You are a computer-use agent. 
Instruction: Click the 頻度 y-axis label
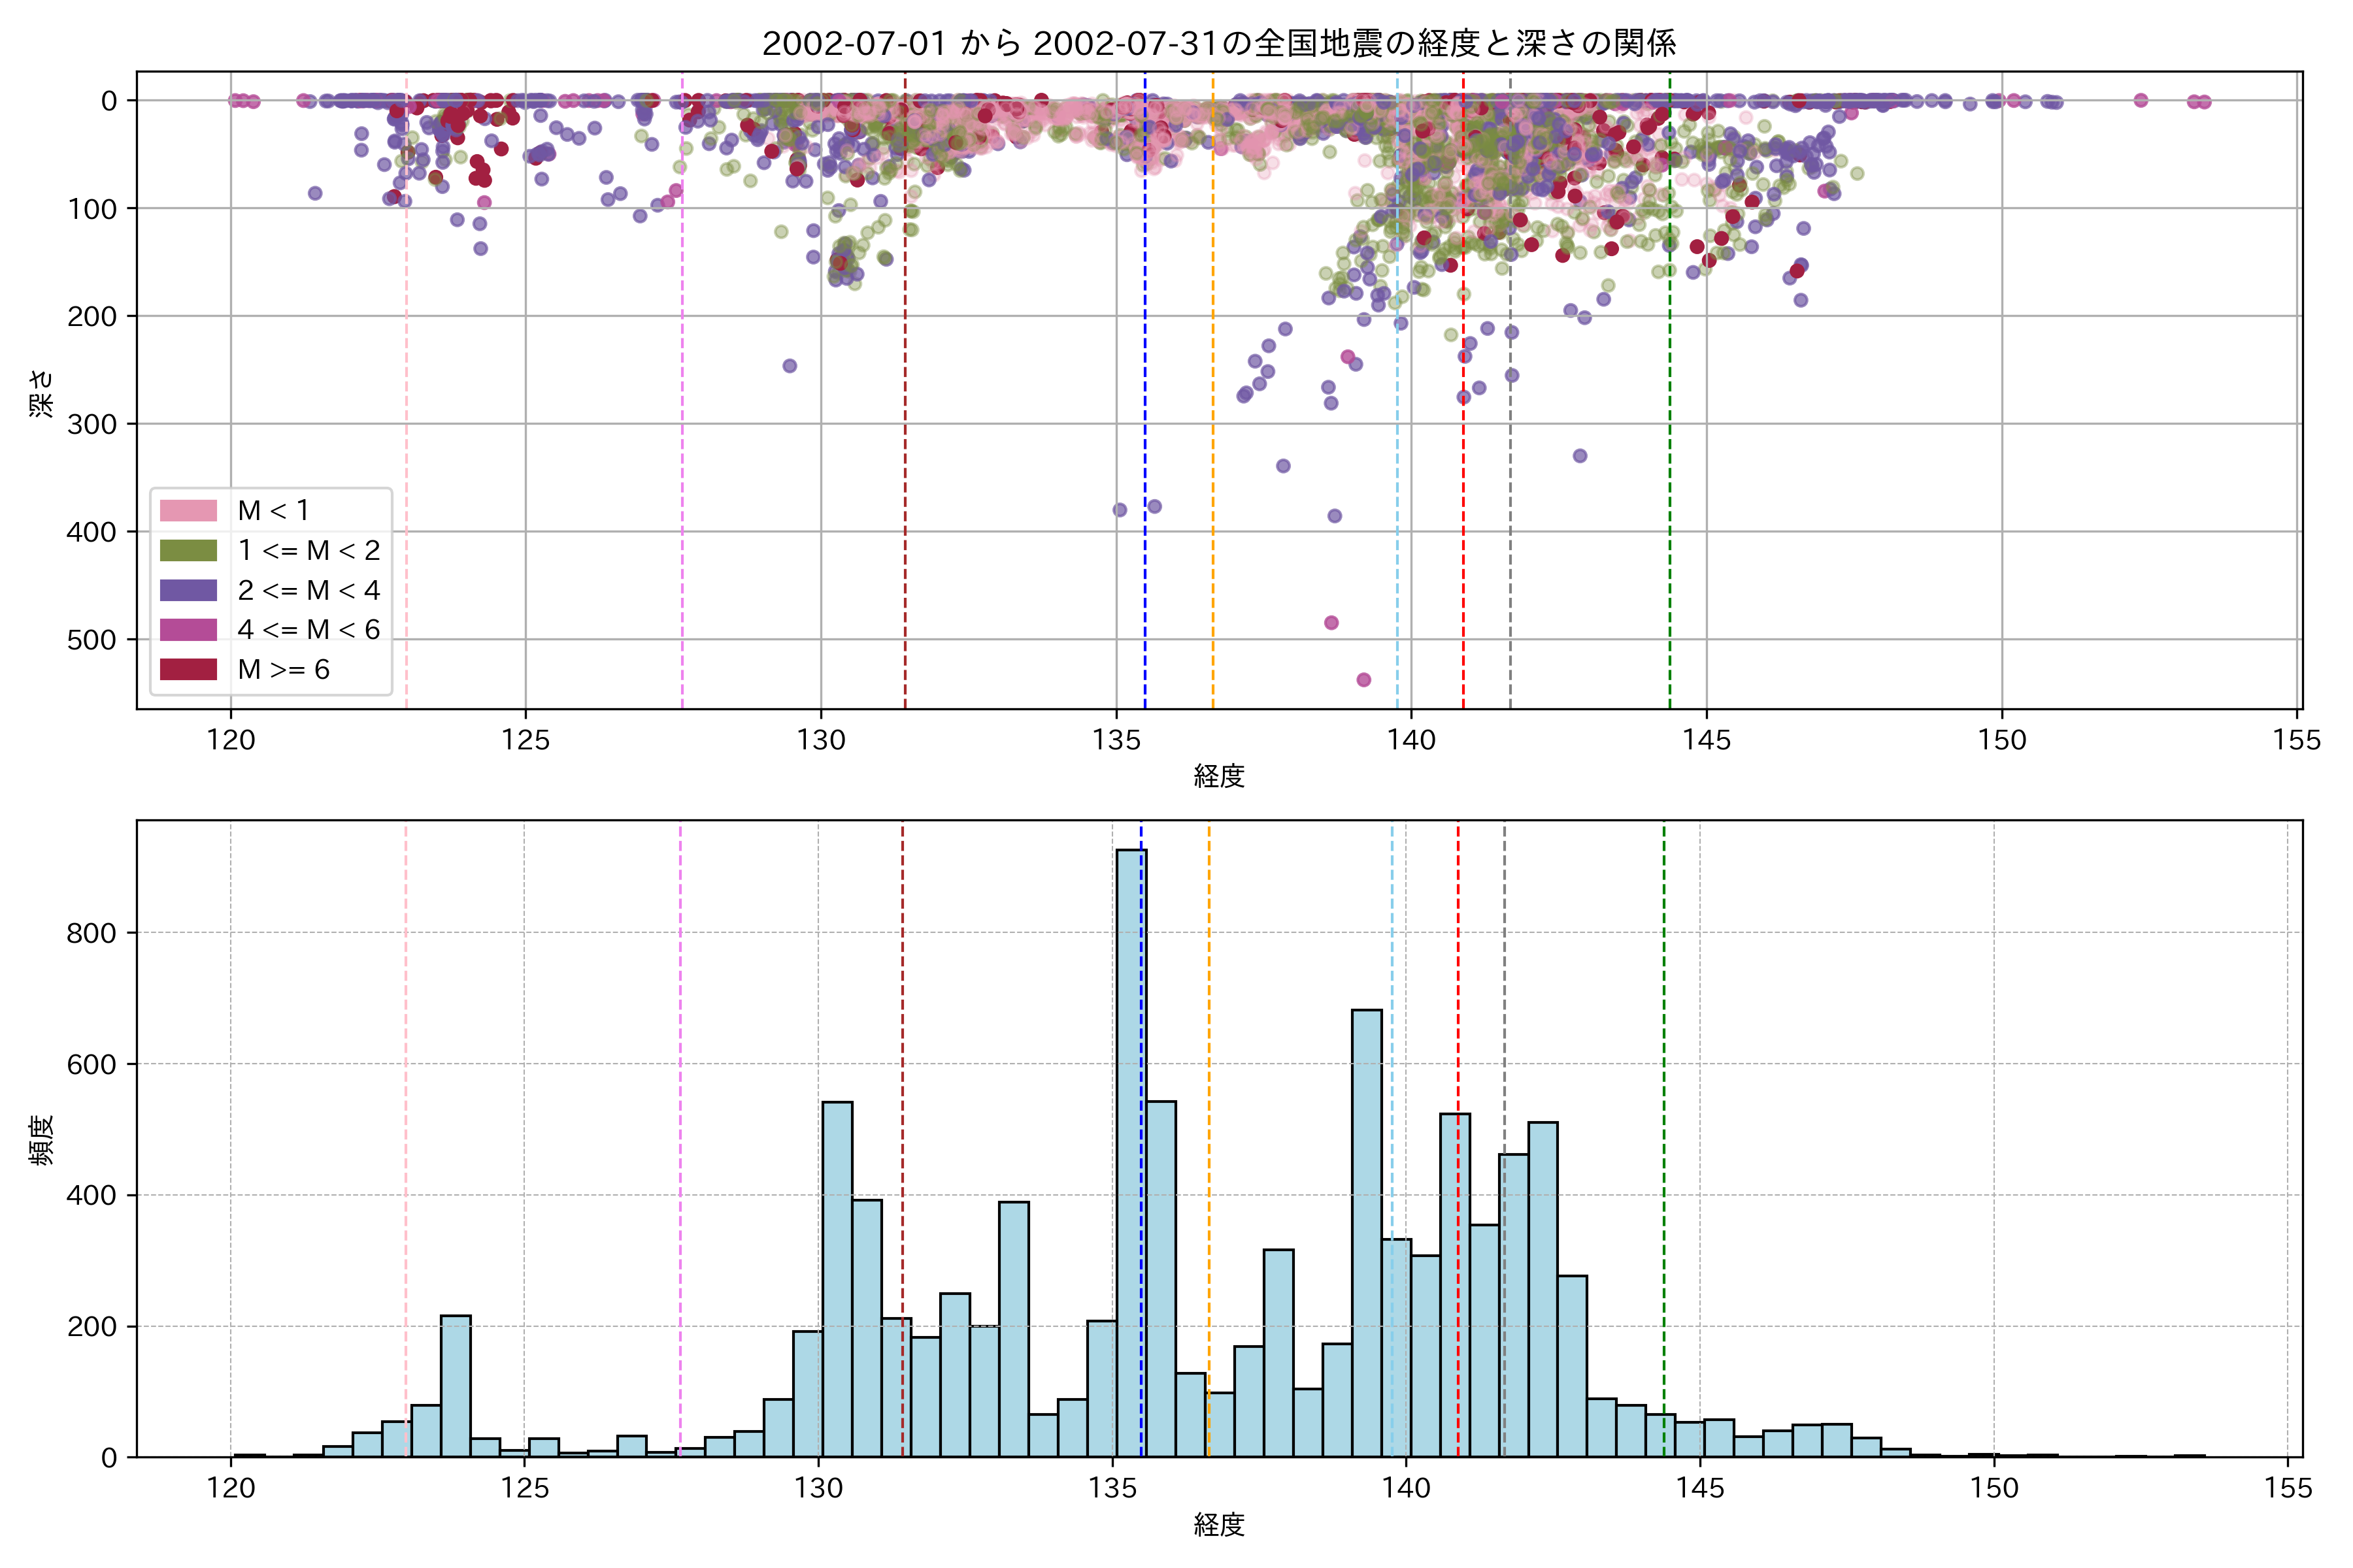point(42,1140)
